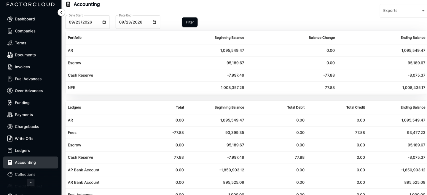This screenshot has height=195, width=427.
Task: Click the Terms pen icon
Action: [10, 43]
